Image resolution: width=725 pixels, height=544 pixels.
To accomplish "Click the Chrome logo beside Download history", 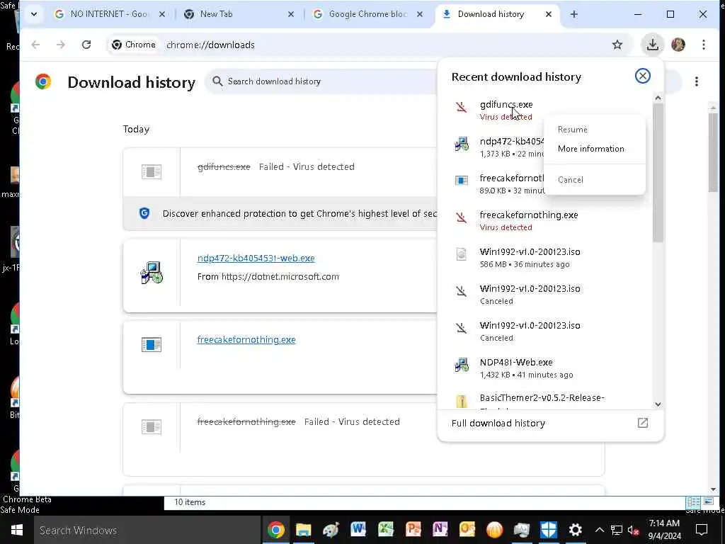I will tap(43, 81).
